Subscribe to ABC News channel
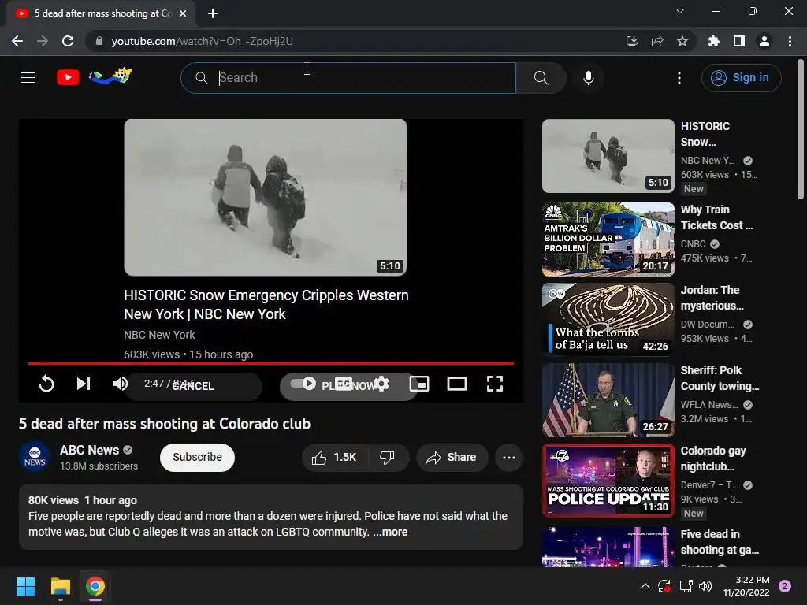 click(x=197, y=458)
